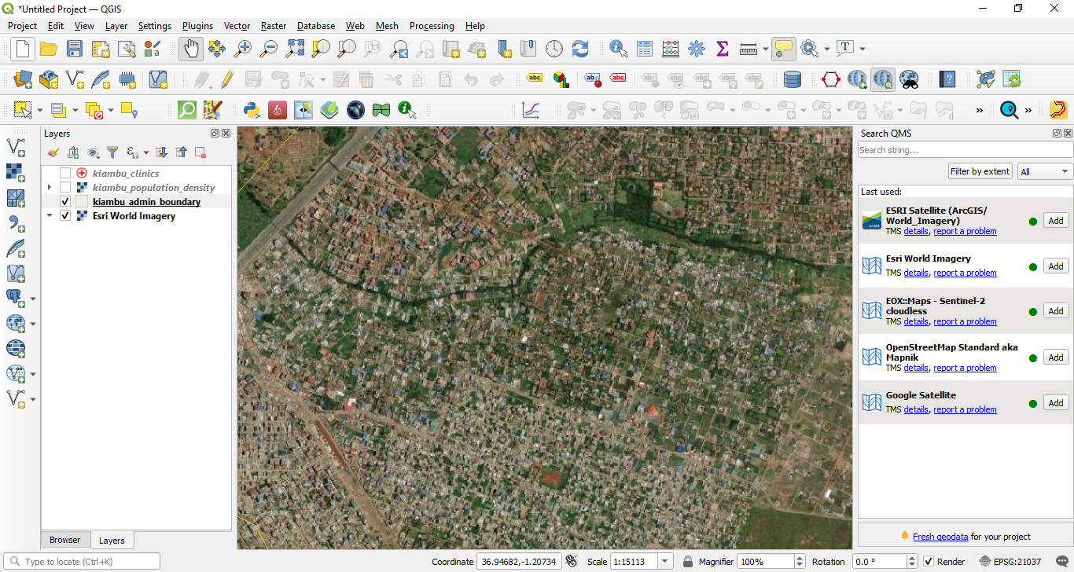1074x572 pixels.
Task: Toggle visibility of kiambu_population_density layer
Action: [65, 187]
